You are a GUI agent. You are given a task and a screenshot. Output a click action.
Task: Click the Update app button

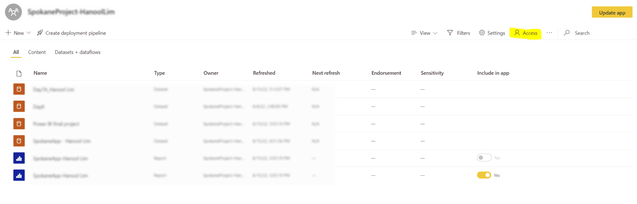click(x=612, y=12)
